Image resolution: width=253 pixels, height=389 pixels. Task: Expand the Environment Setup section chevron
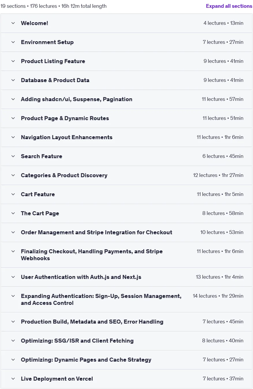pos(13,42)
